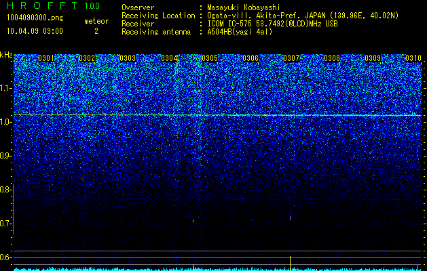Click the meteor count value 2
The image size is (427, 271).
(x=96, y=31)
